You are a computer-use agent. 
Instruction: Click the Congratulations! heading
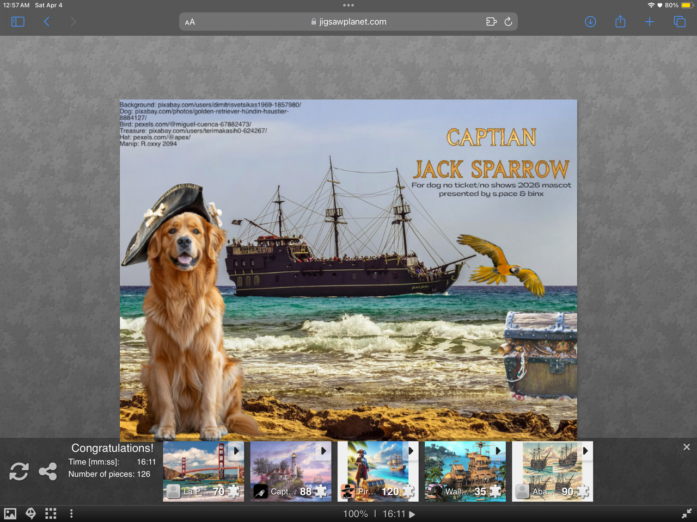(x=112, y=448)
